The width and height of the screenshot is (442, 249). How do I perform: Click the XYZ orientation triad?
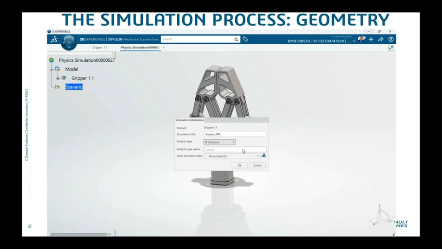[x=380, y=216]
